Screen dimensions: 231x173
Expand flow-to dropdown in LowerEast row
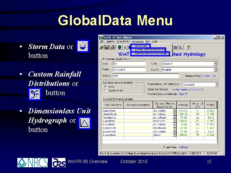click(x=175, y=124)
